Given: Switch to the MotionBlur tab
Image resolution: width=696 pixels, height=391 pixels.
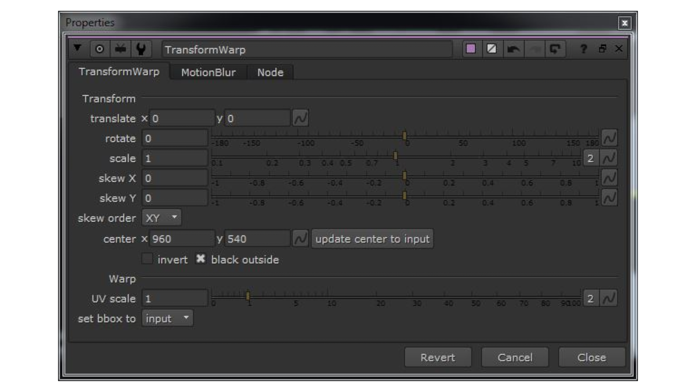Looking at the screenshot, I should 208,72.
